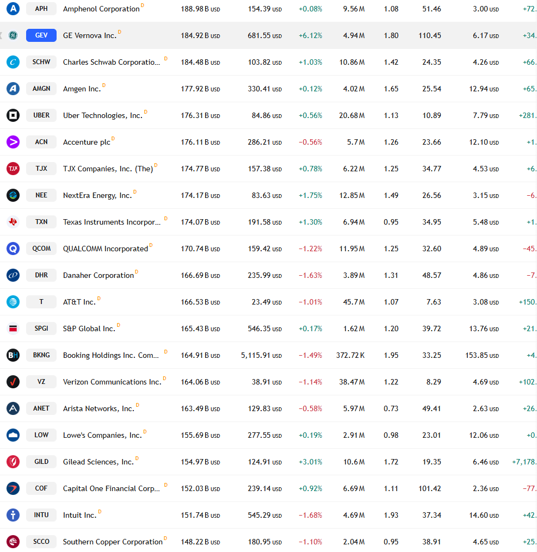Open the ACN ticker symbol

(x=41, y=142)
